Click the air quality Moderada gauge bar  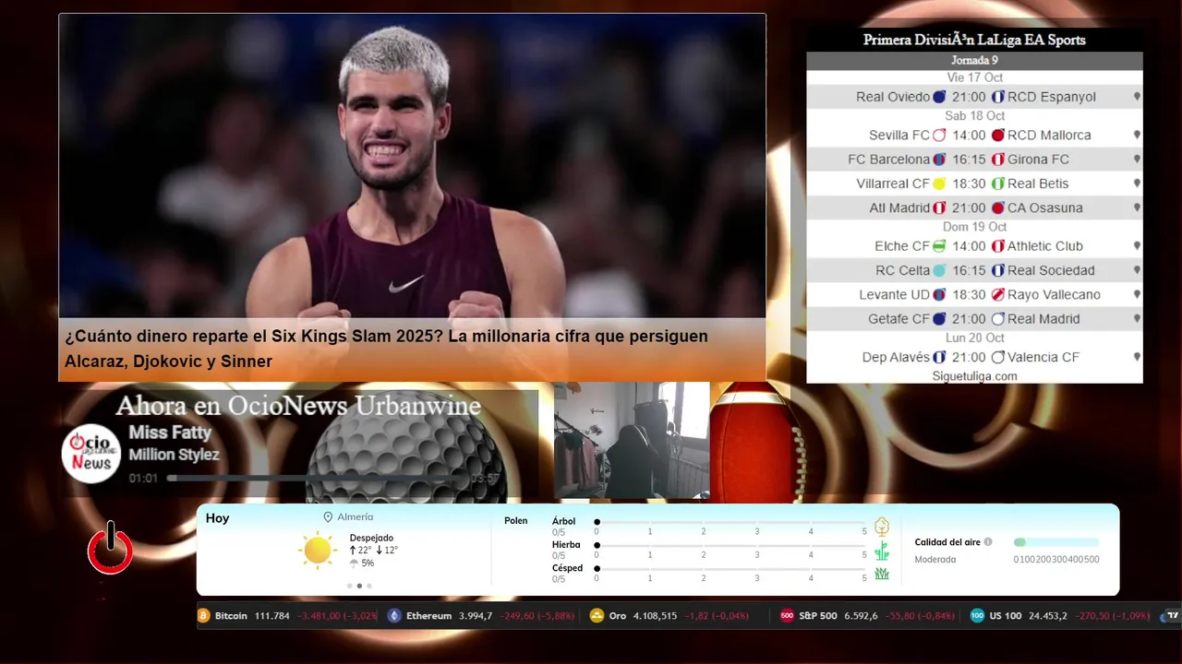pos(1056,542)
